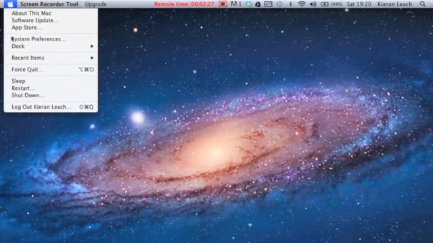This screenshot has width=433, height=243.
Task: Open the Kieran Leach user menu
Action: [x=394, y=4]
